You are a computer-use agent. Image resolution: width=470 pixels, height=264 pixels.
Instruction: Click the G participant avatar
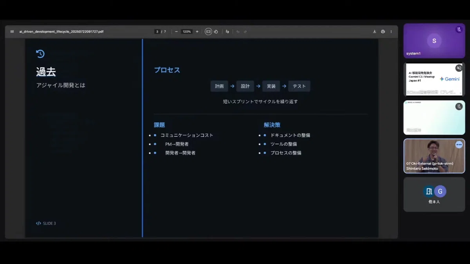pos(440,191)
